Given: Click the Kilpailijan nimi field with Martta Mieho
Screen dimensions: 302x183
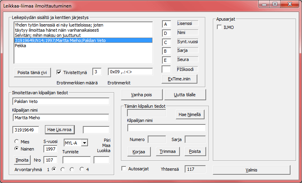Looking at the screenshot, I should point(60,118).
